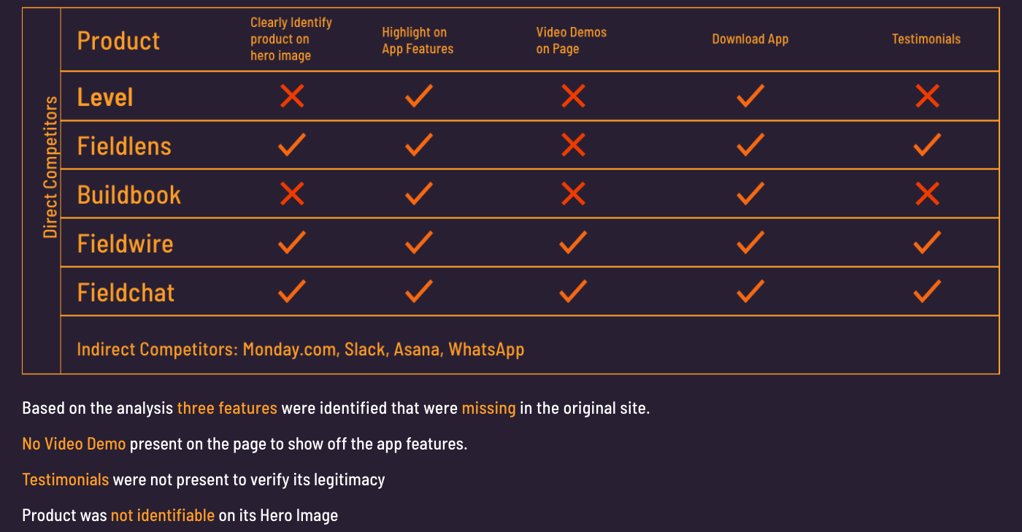Click Buildbook Download App checkmark
Viewport: 1022px width, 532px height.
750,193
